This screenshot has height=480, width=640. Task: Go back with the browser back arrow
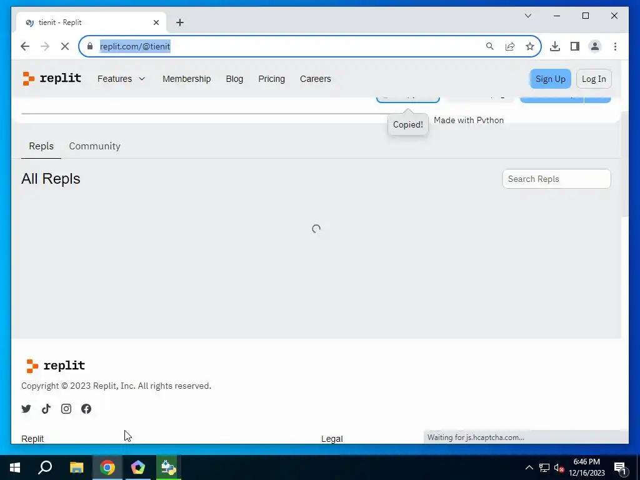[25, 46]
